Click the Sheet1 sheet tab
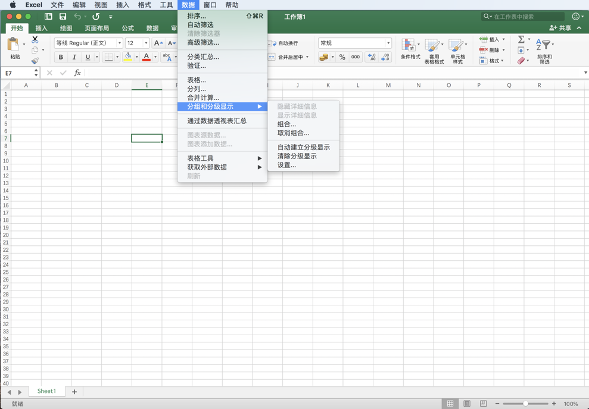This screenshot has width=589, height=409. [46, 391]
